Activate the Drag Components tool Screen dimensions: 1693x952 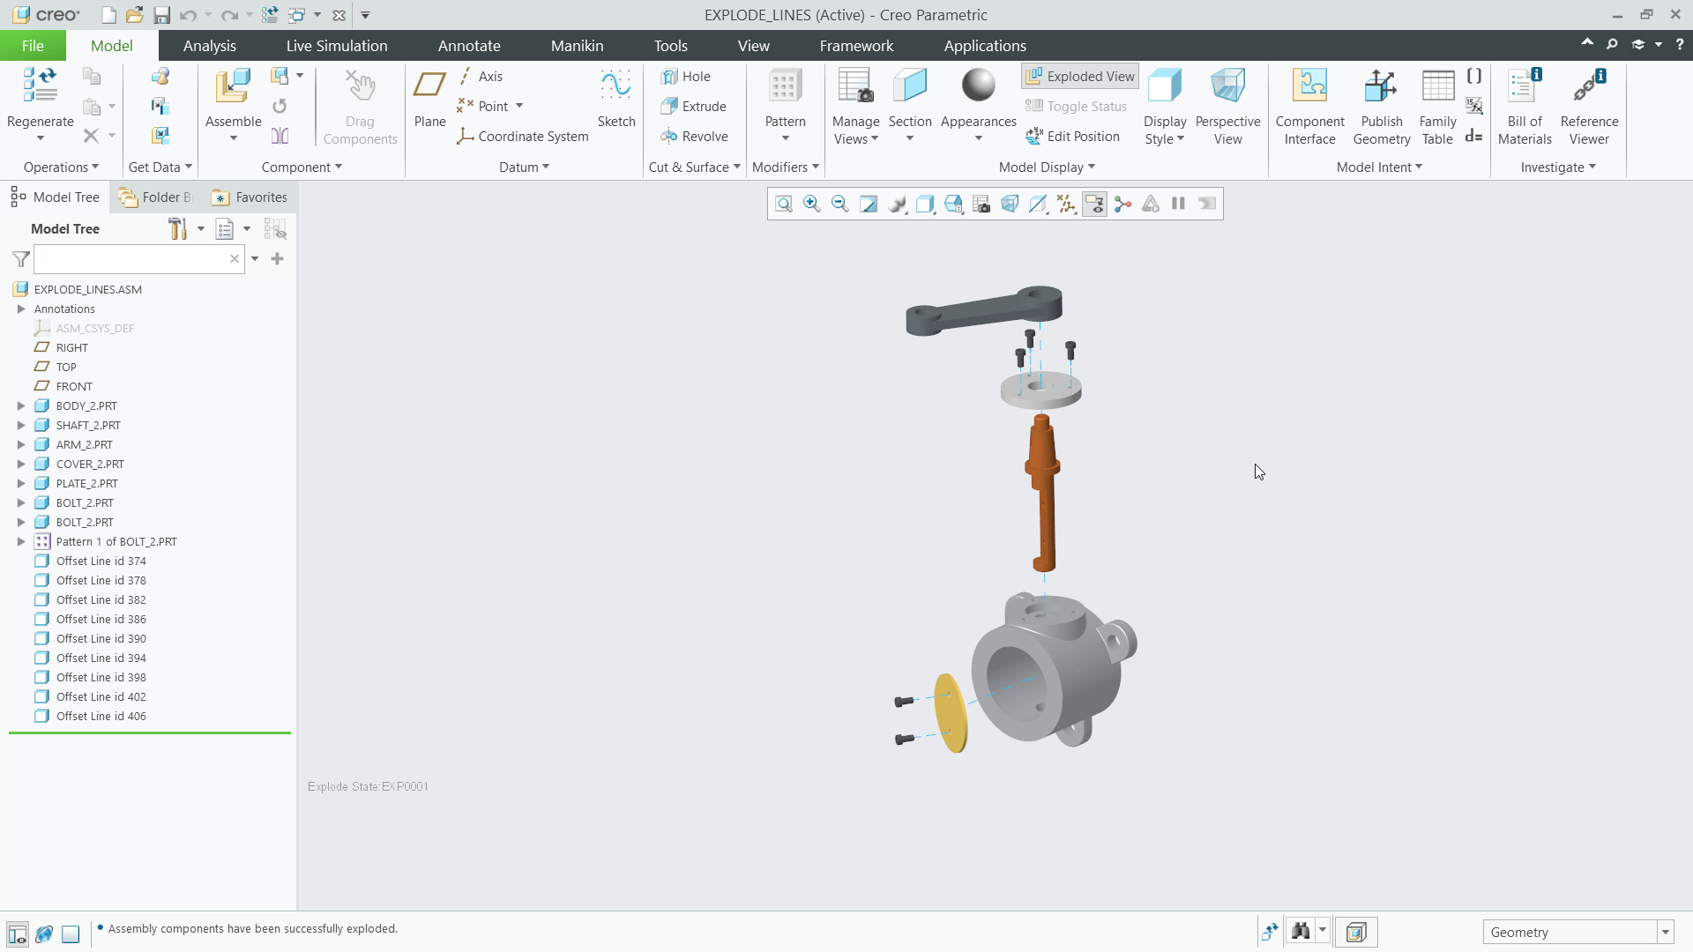coord(359,97)
